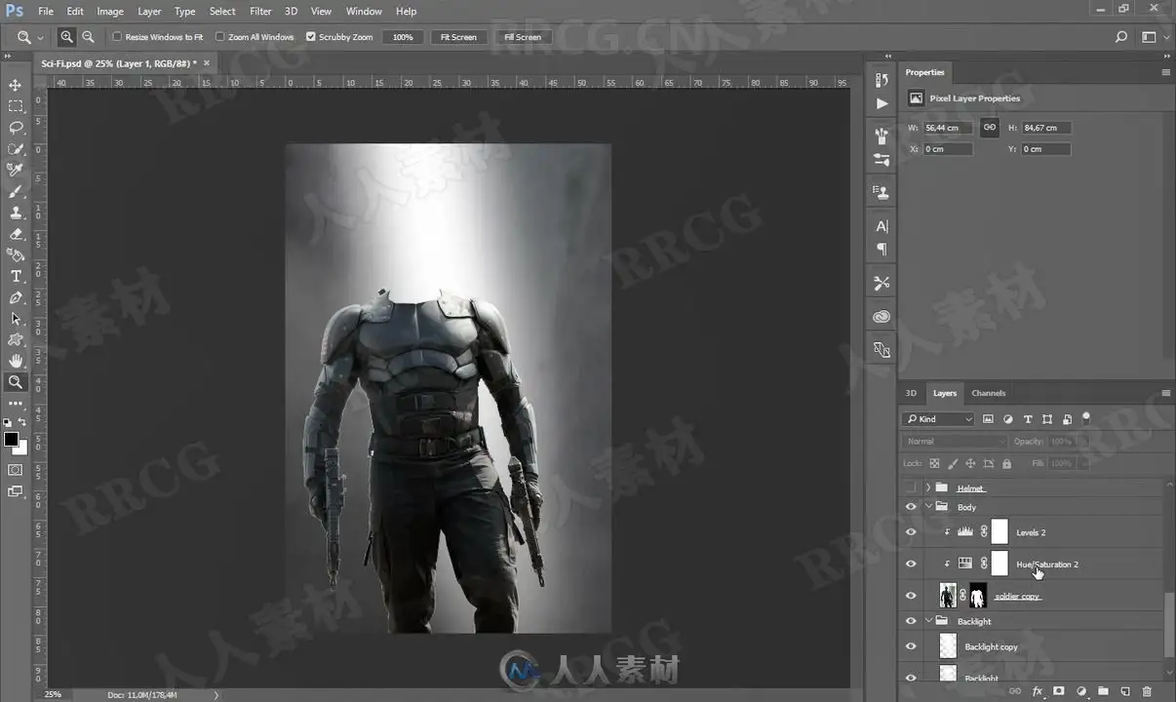The width and height of the screenshot is (1176, 702).
Task: Select the Hand tool
Action: coord(16,361)
